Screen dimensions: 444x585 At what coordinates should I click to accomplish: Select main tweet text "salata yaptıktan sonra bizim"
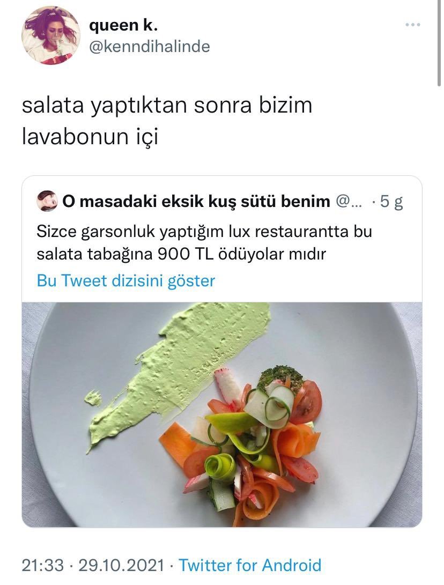pyautogui.click(x=167, y=106)
